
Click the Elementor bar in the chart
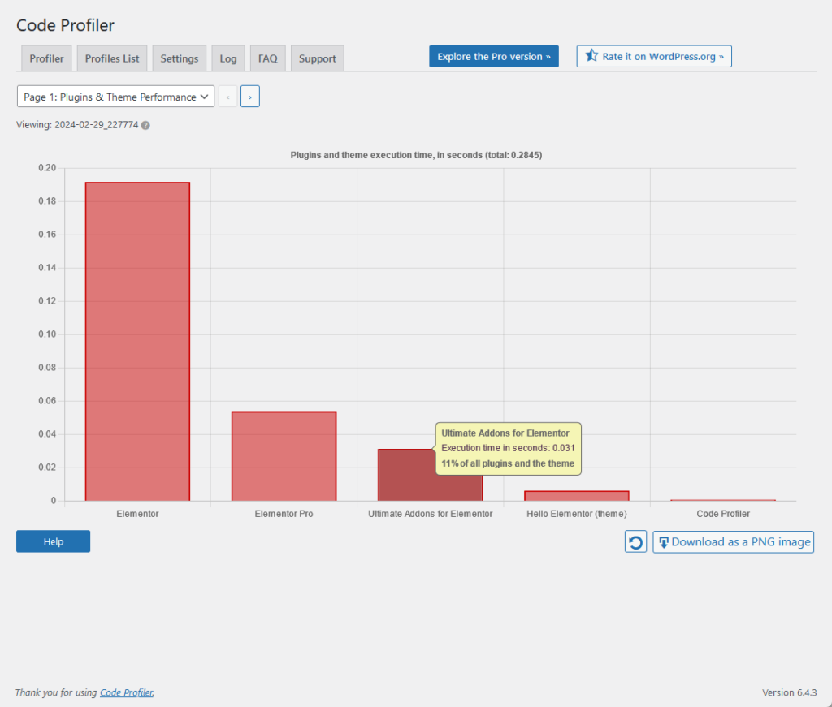pyautogui.click(x=137, y=341)
